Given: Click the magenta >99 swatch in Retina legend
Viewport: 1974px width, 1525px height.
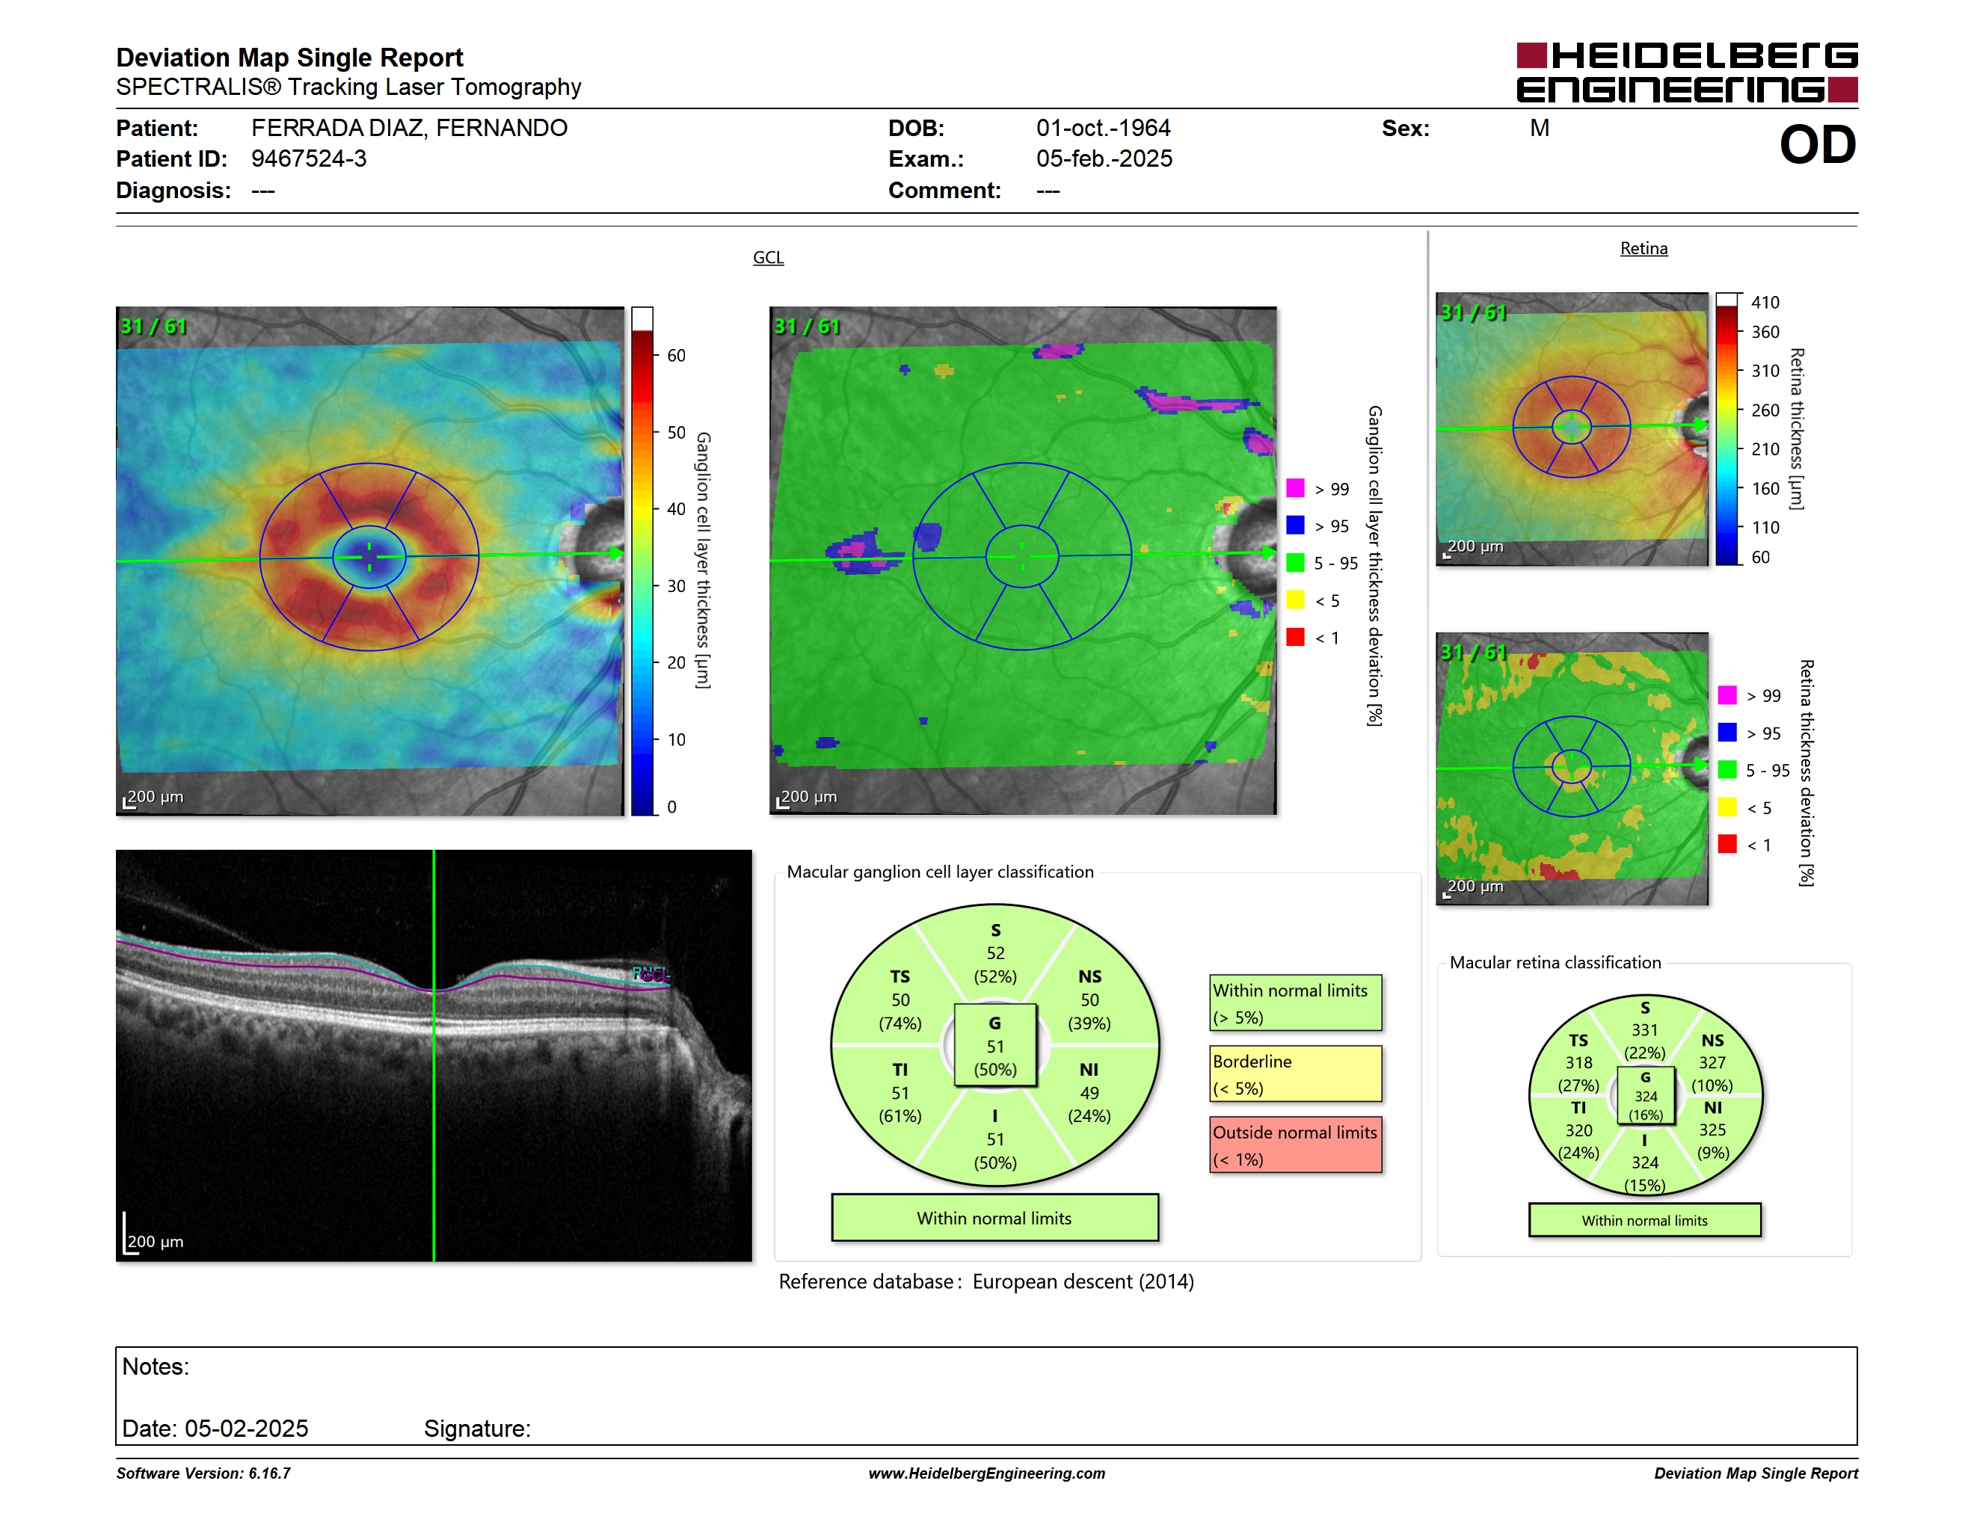Looking at the screenshot, I should (x=1727, y=694).
